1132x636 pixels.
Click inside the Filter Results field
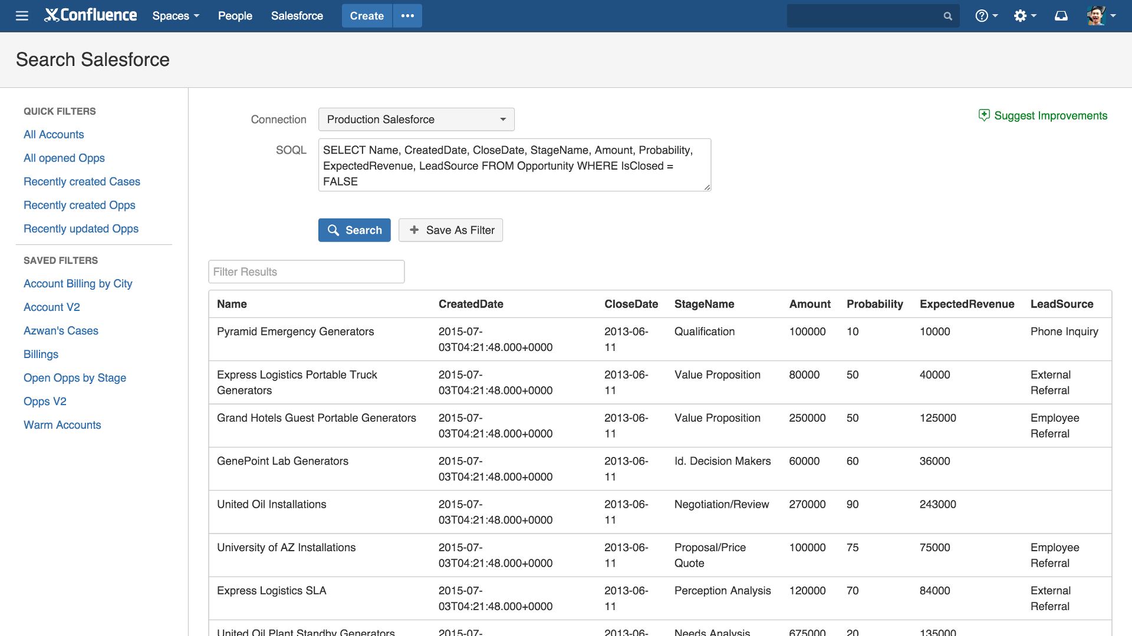pos(306,271)
